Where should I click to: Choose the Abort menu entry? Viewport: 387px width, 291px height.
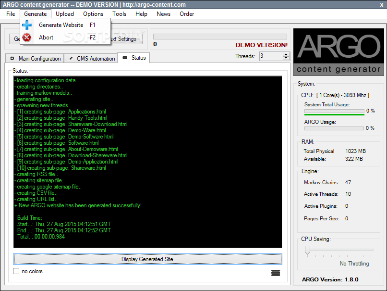[65, 38]
